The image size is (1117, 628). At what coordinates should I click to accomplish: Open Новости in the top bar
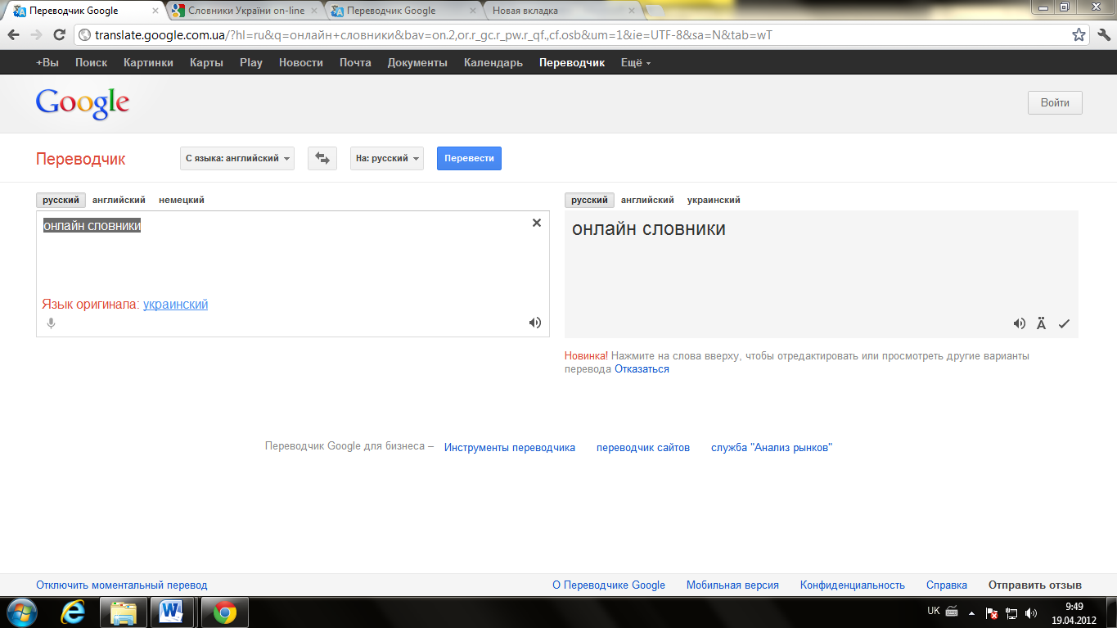pyautogui.click(x=301, y=62)
